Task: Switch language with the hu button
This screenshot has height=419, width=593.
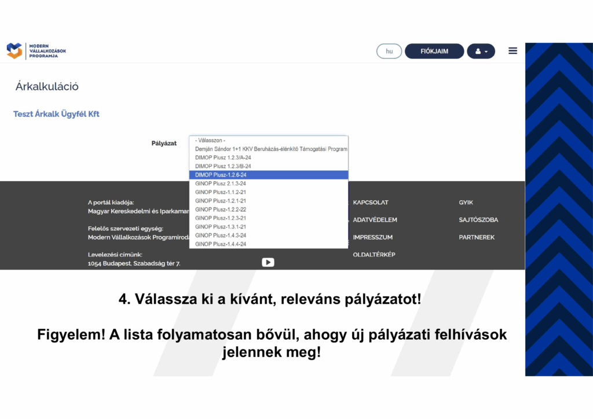Action: (x=389, y=52)
